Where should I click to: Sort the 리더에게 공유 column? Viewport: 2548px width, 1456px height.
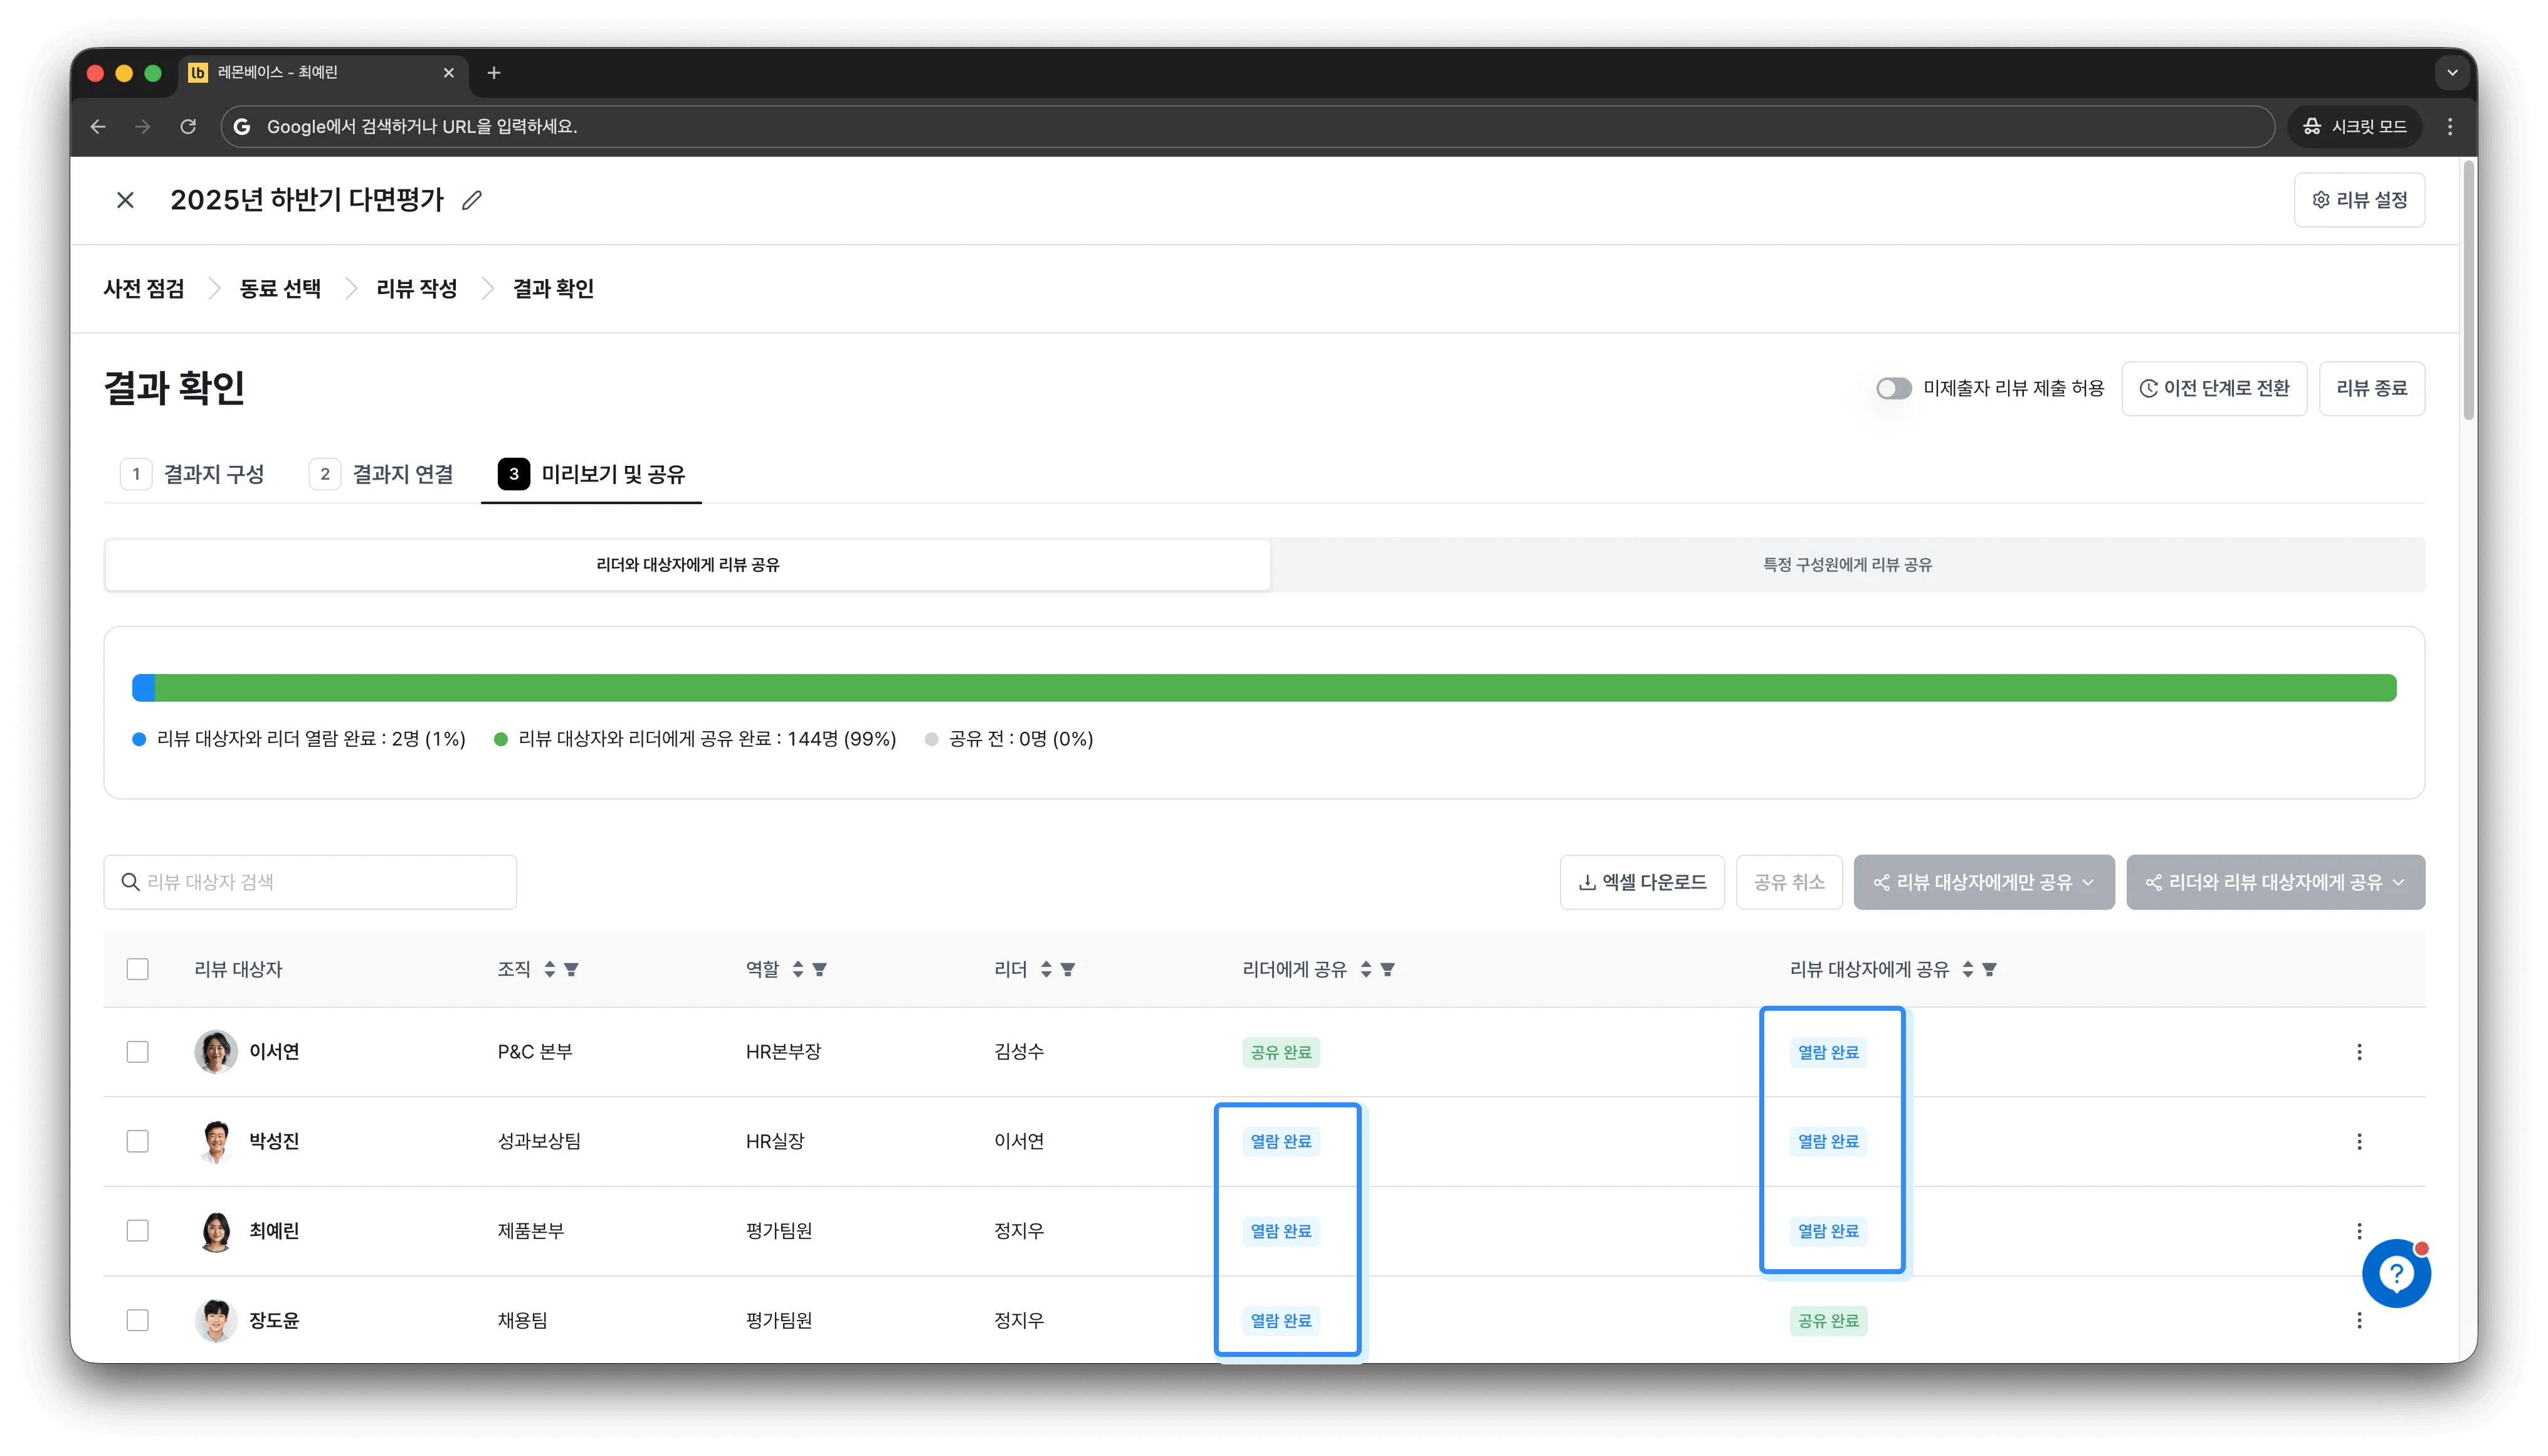point(1366,969)
